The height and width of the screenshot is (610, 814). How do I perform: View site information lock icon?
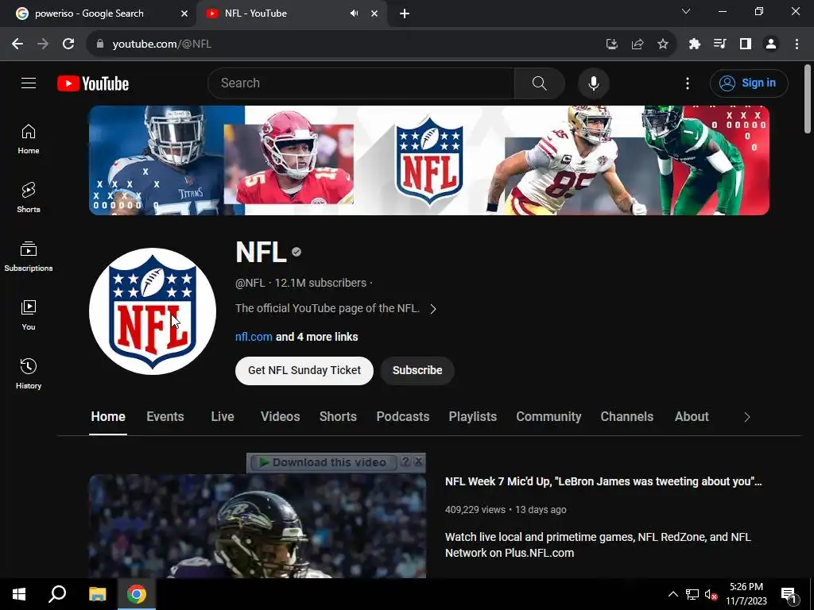click(100, 44)
